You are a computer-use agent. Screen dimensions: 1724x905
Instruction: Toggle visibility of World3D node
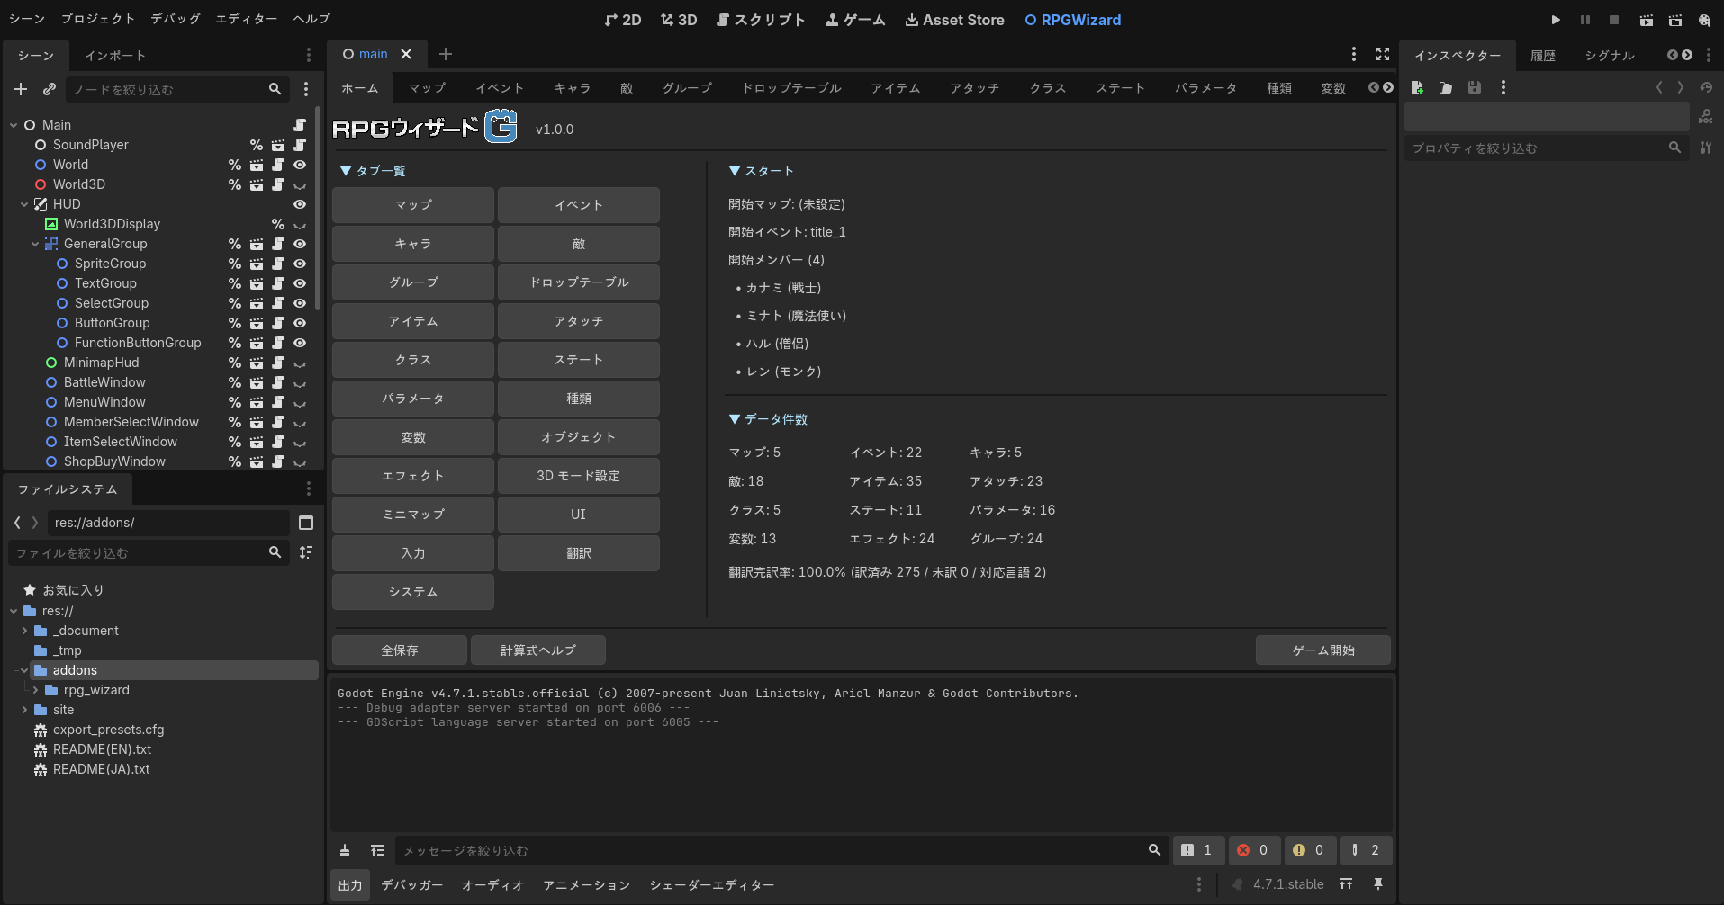pyautogui.click(x=300, y=184)
